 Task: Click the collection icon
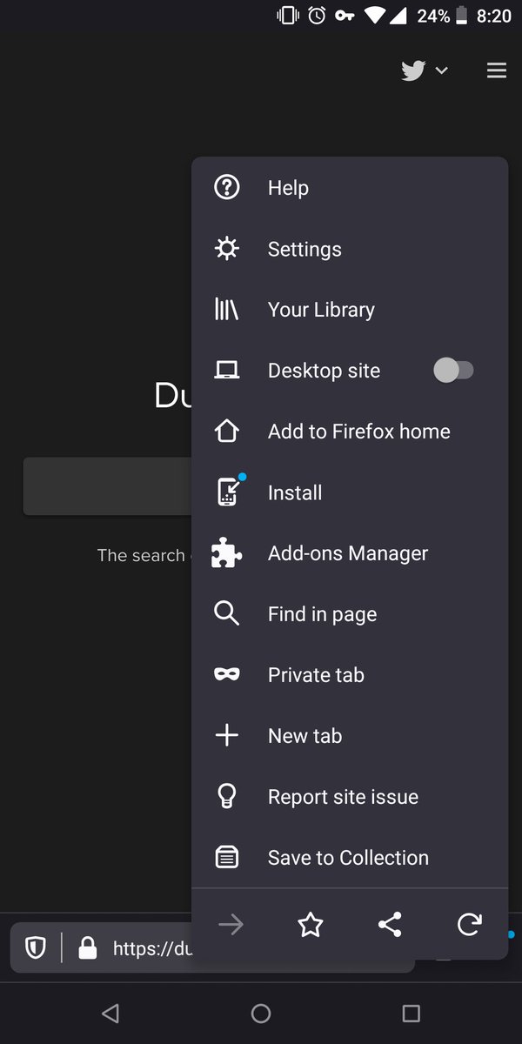[226, 858]
